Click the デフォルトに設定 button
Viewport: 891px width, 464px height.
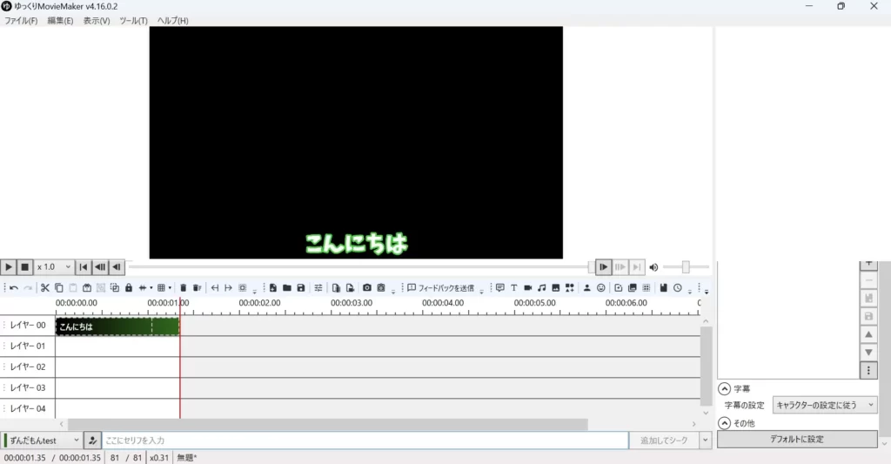pyautogui.click(x=797, y=439)
